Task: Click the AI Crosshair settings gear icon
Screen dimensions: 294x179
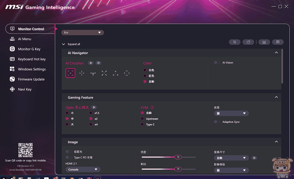Action: [98, 63]
